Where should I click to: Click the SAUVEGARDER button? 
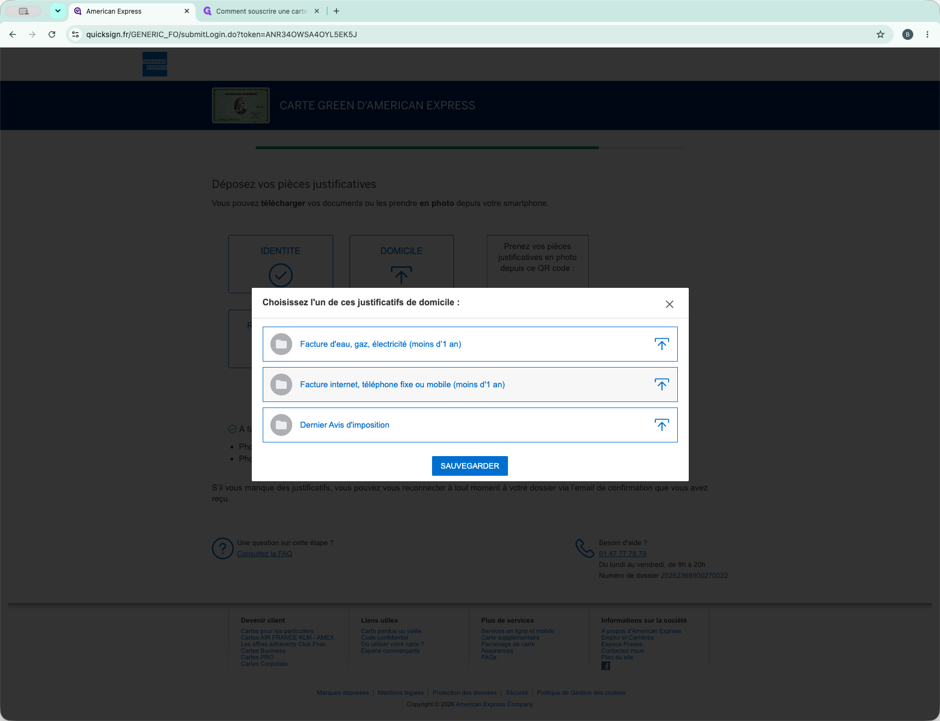pos(470,466)
